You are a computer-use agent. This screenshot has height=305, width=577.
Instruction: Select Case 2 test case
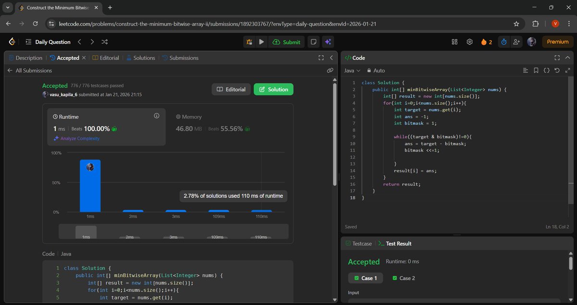404,278
